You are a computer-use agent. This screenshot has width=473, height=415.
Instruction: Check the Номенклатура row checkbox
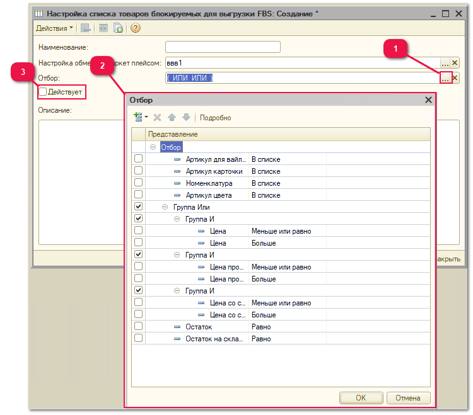[x=138, y=183]
